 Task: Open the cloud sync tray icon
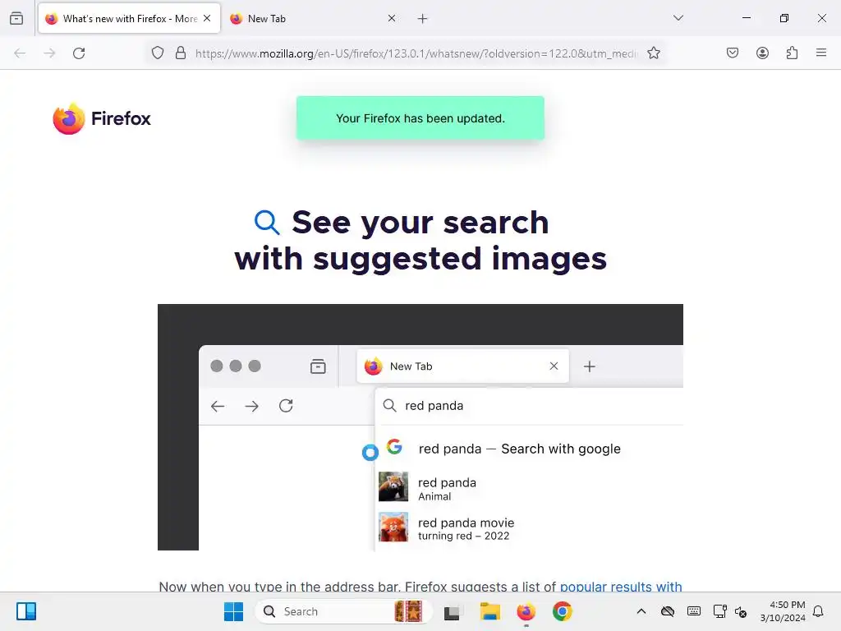click(667, 611)
